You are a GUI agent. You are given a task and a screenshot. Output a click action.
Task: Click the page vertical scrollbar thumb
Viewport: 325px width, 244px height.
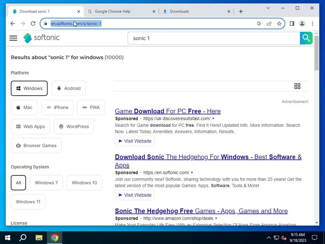click(316, 53)
